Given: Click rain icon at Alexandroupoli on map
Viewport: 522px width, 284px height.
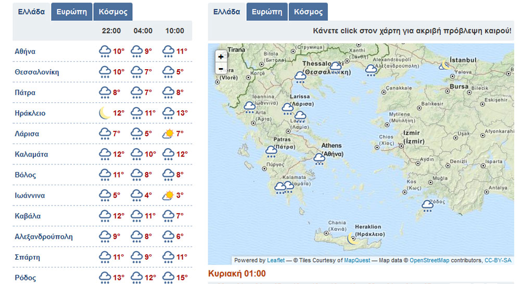Looking at the screenshot, I should point(371,71).
